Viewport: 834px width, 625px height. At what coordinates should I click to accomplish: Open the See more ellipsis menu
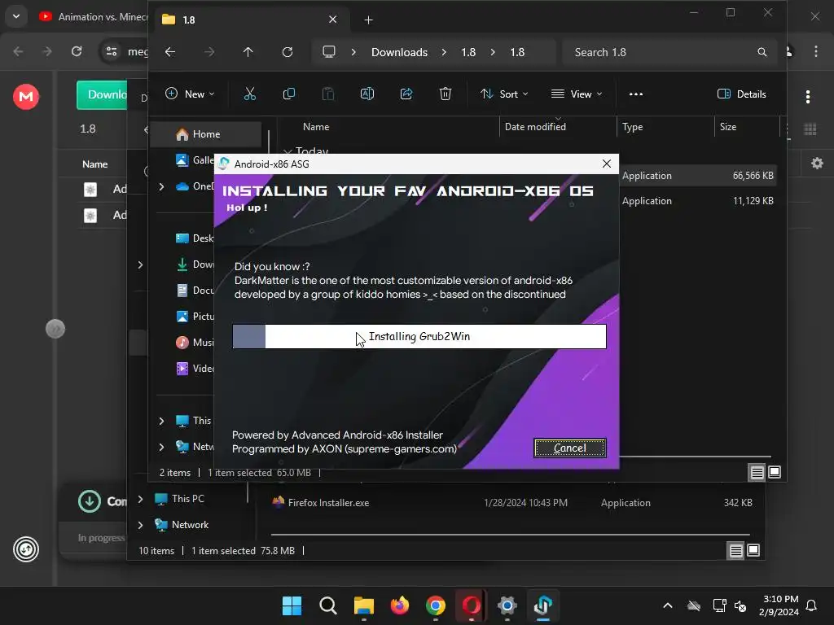tap(635, 94)
